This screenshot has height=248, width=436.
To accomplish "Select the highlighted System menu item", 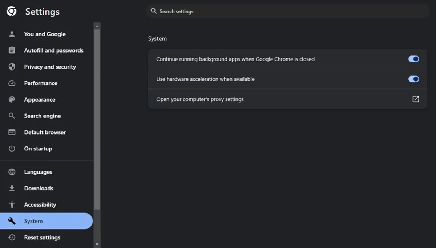I will (x=47, y=221).
